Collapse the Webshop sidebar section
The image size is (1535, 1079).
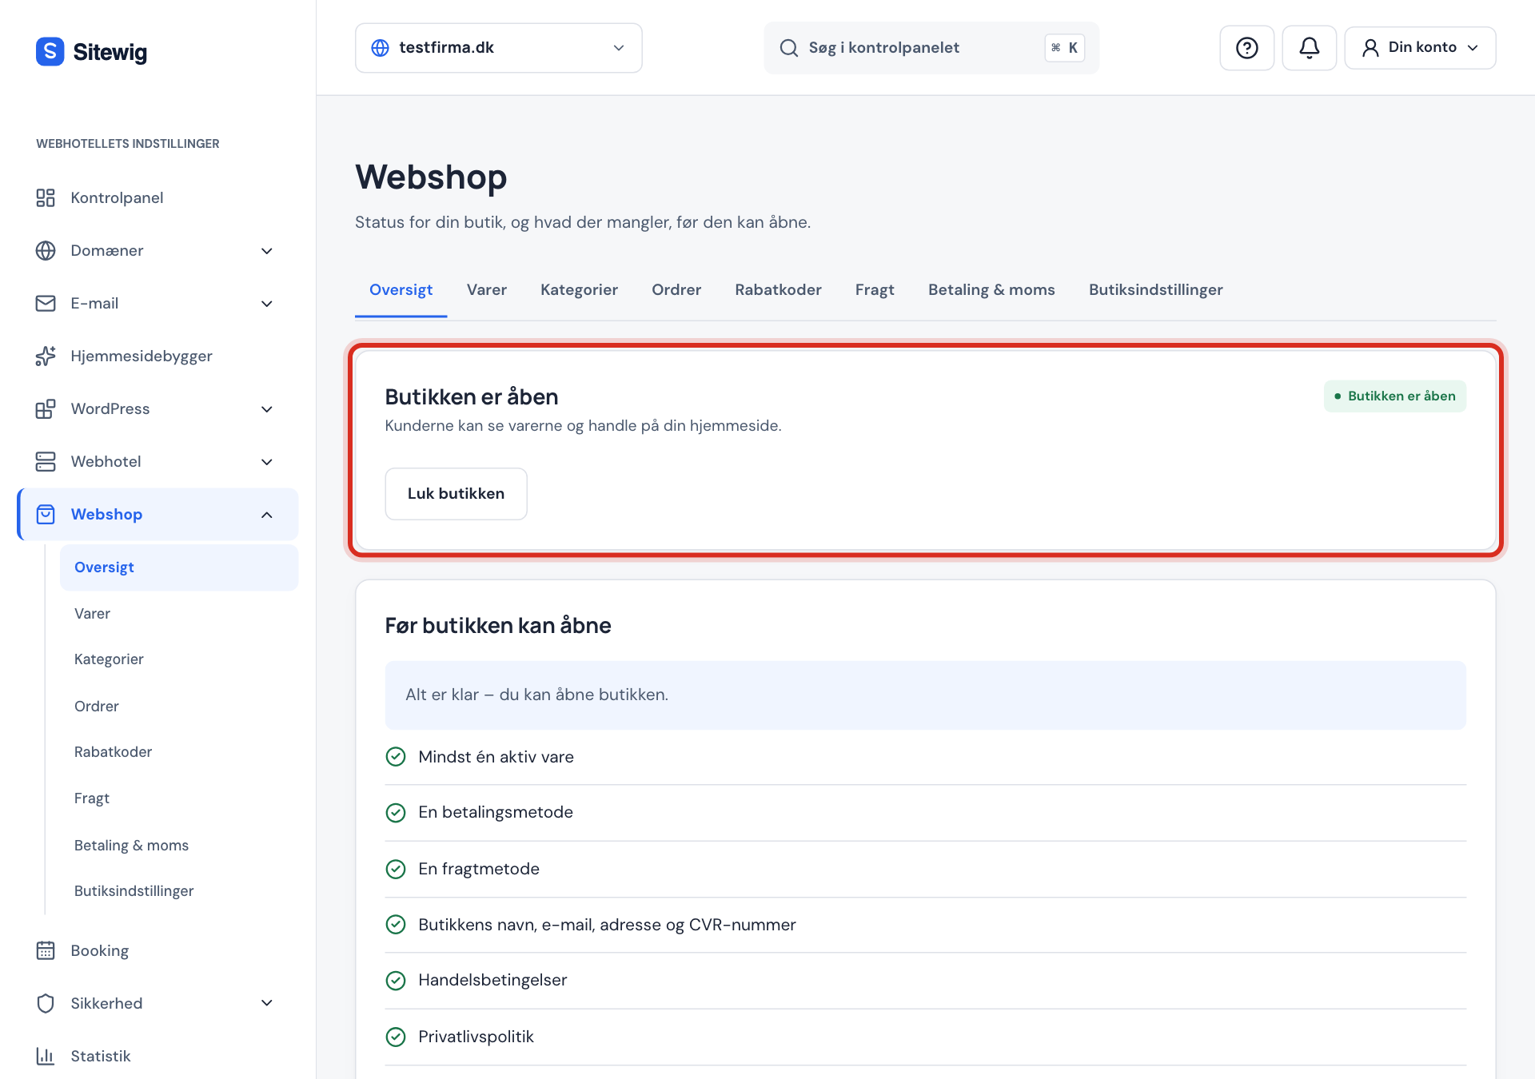[x=267, y=515]
